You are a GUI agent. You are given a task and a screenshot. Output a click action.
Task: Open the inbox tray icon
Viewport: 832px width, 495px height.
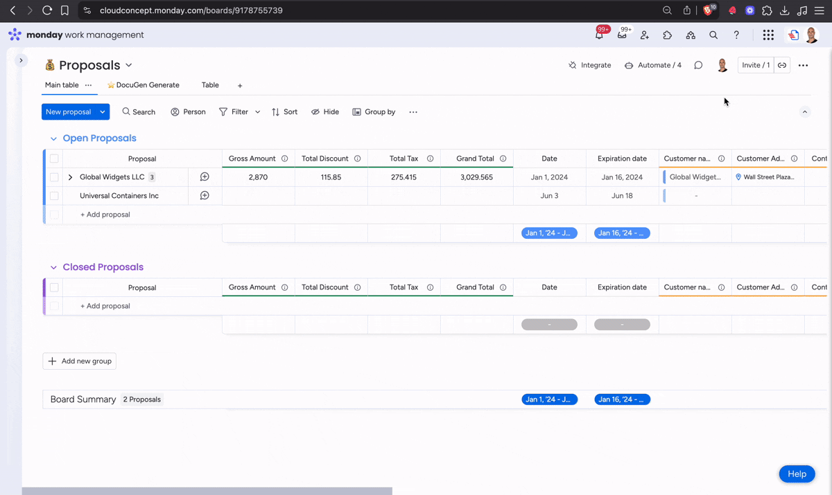tap(622, 35)
